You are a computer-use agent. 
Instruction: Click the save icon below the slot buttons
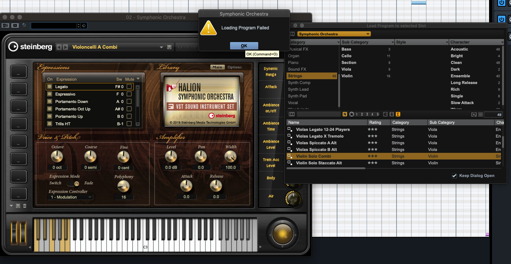[x=18, y=206]
